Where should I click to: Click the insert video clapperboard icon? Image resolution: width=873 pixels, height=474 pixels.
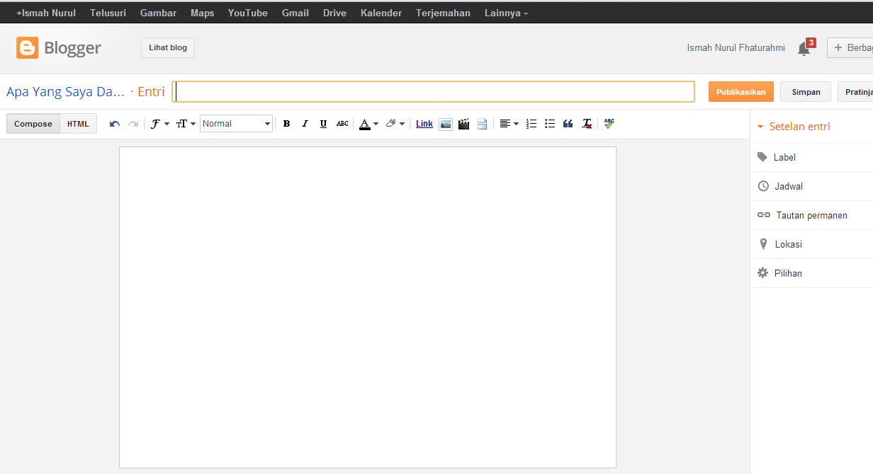(464, 124)
